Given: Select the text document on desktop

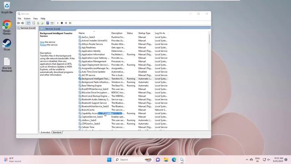Looking at the screenshot, I should (7, 65).
